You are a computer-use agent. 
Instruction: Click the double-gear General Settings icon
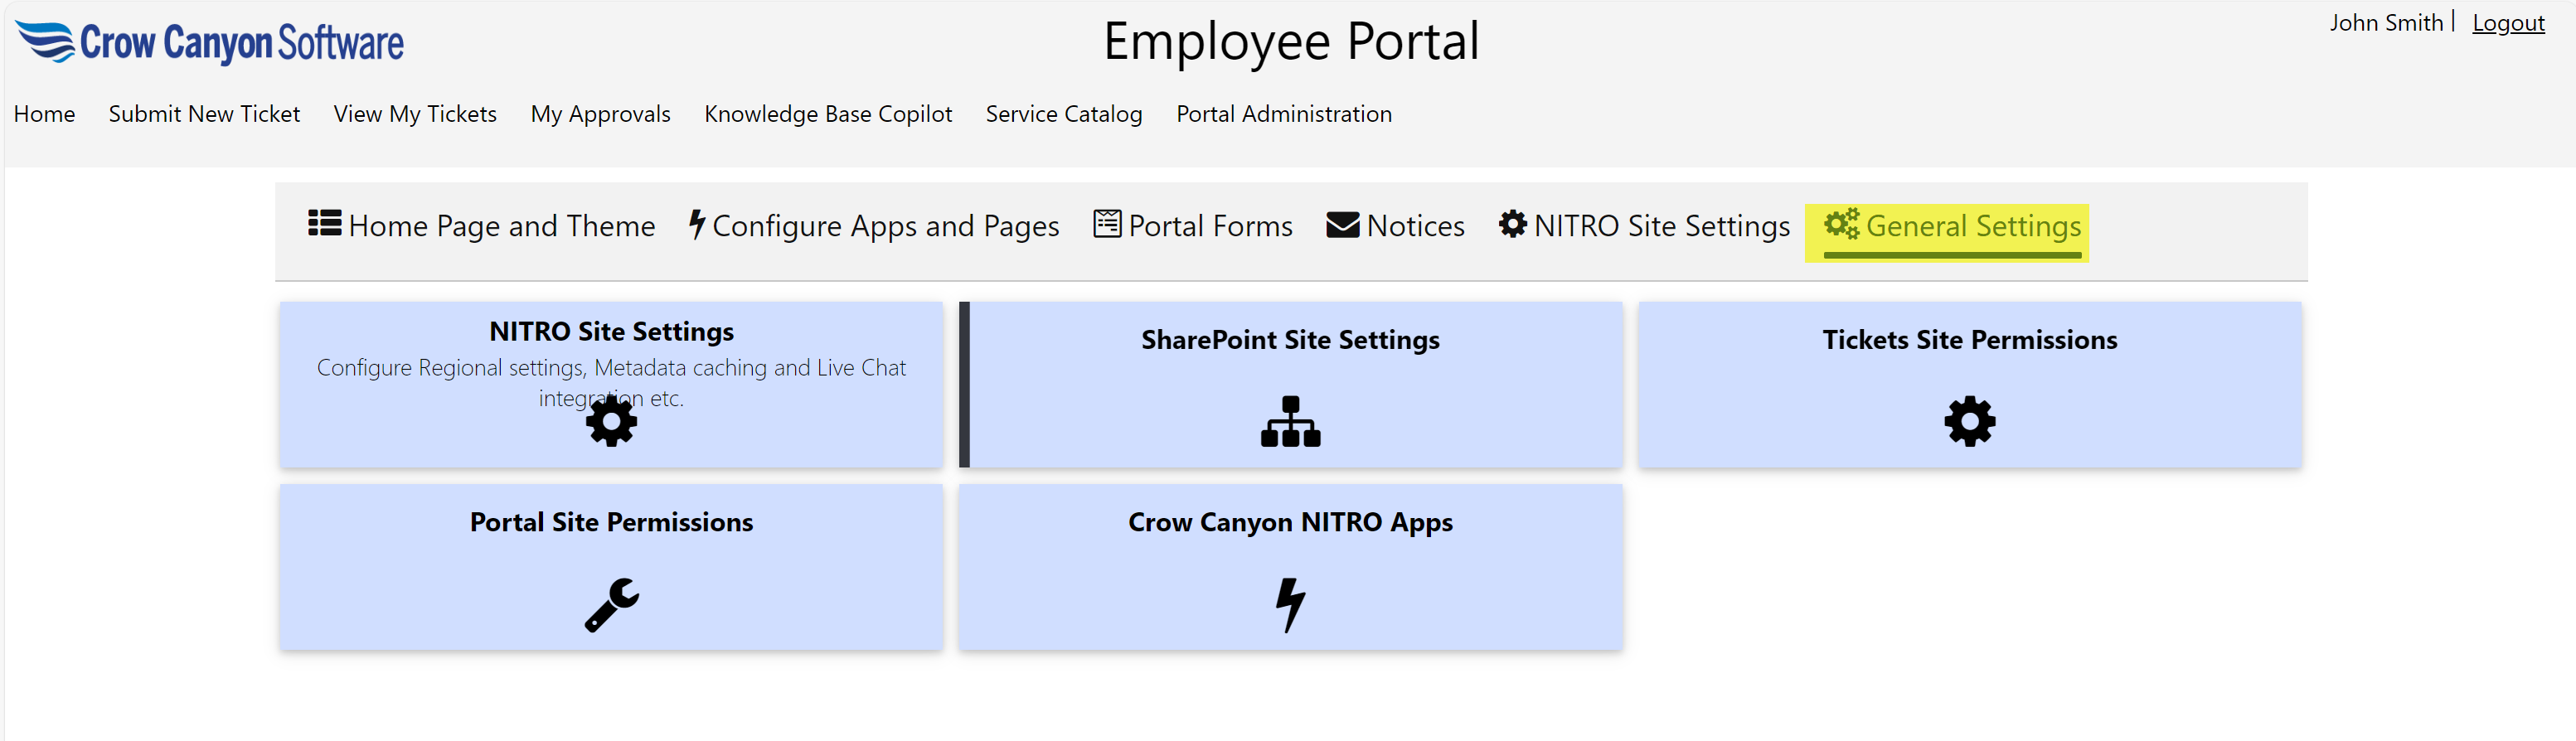(1841, 224)
